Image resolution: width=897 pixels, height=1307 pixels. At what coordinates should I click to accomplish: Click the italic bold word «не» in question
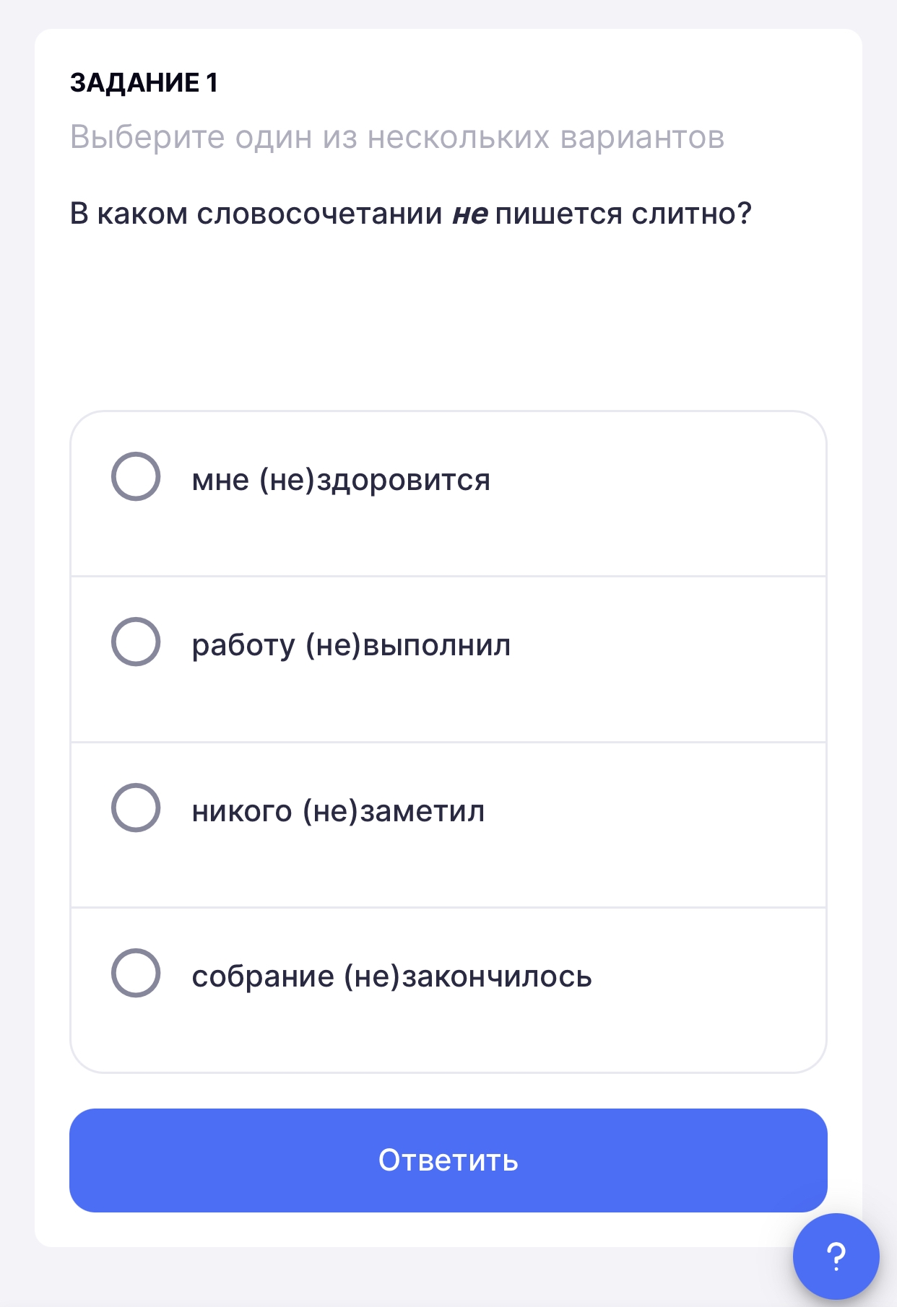470,214
